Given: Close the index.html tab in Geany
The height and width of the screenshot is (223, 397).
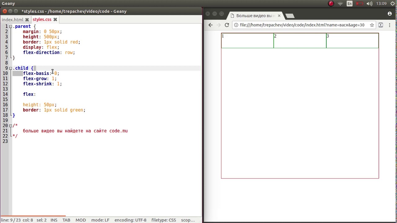Looking at the screenshot, I should point(27,20).
